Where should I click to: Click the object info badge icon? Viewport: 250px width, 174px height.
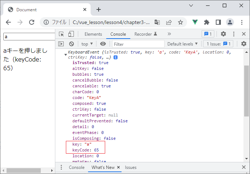115,57
